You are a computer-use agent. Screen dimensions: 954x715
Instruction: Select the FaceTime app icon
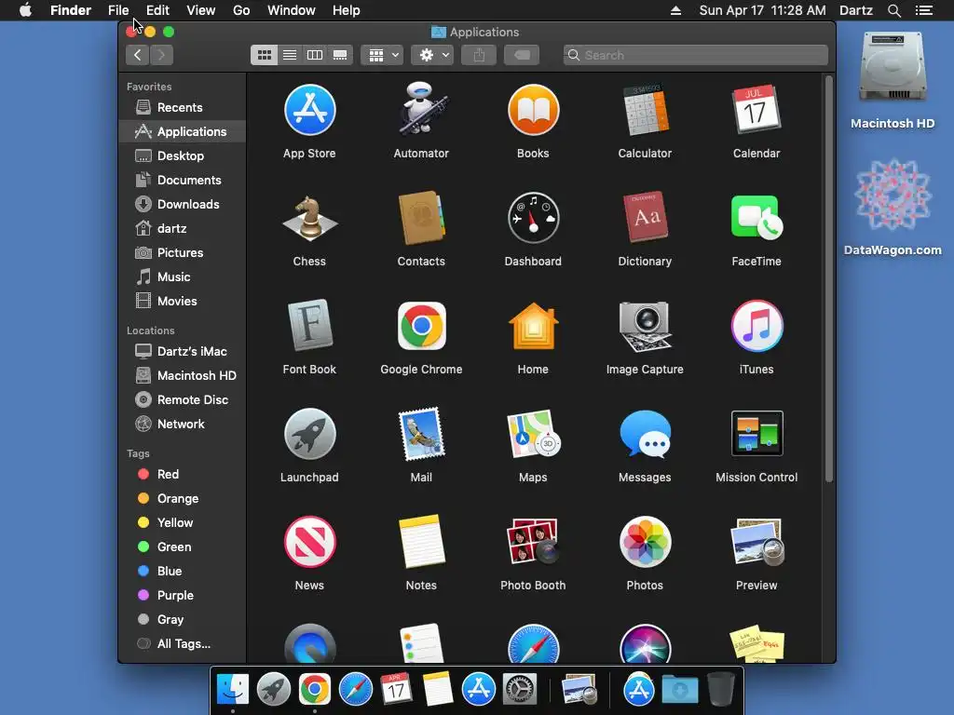756,218
